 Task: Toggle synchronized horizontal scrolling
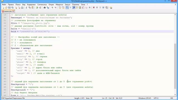(x=63, y=7)
